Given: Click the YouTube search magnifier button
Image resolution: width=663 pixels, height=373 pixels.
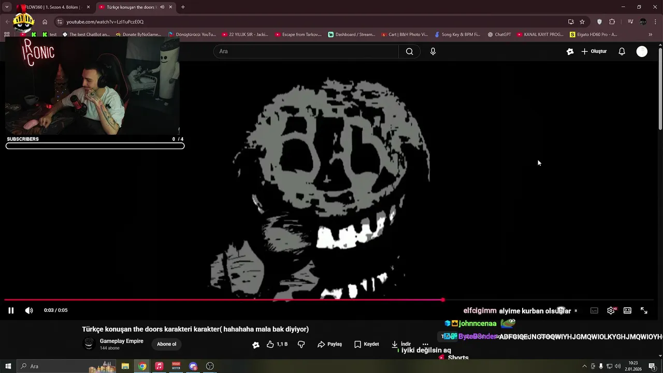Looking at the screenshot, I should (409, 51).
